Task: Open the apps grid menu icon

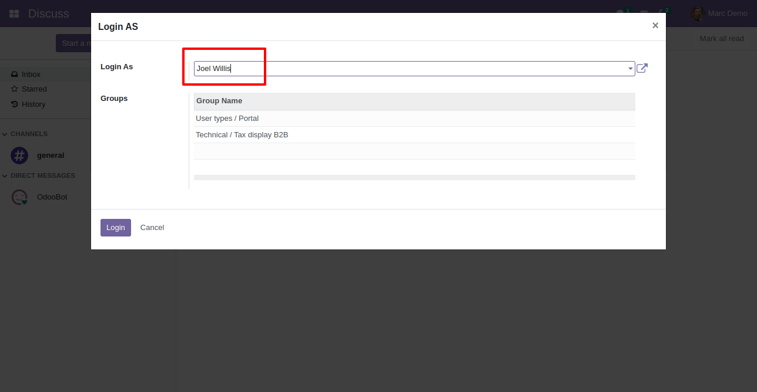Action: coord(14,13)
